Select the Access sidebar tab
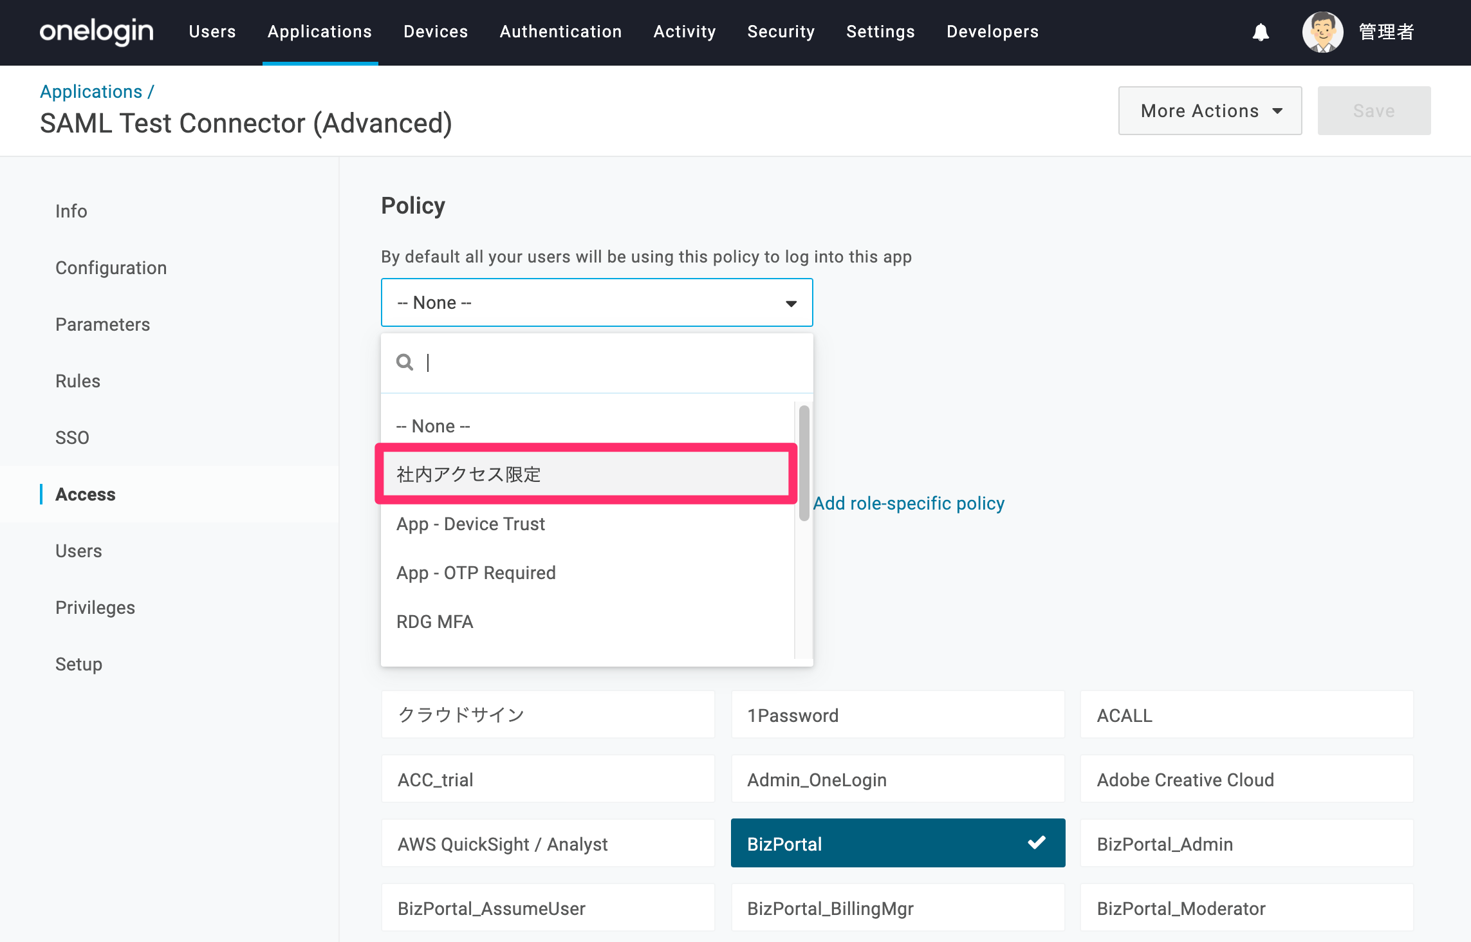The image size is (1471, 942). 86,494
